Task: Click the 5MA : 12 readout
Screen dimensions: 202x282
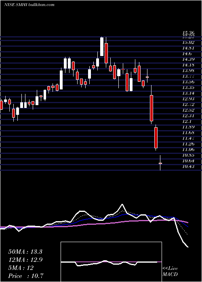Action: coord(21,268)
